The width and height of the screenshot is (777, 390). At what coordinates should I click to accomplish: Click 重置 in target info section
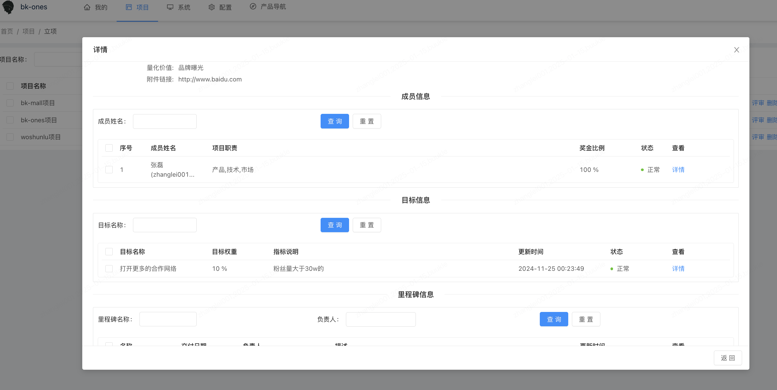367,225
